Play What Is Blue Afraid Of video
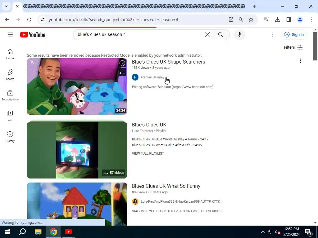Image resolution: width=318 pixels, height=238 pixels. [x=167, y=145]
